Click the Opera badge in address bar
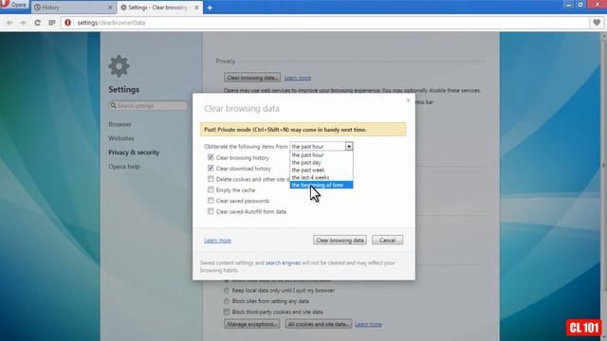This screenshot has height=341, width=607. click(x=67, y=23)
